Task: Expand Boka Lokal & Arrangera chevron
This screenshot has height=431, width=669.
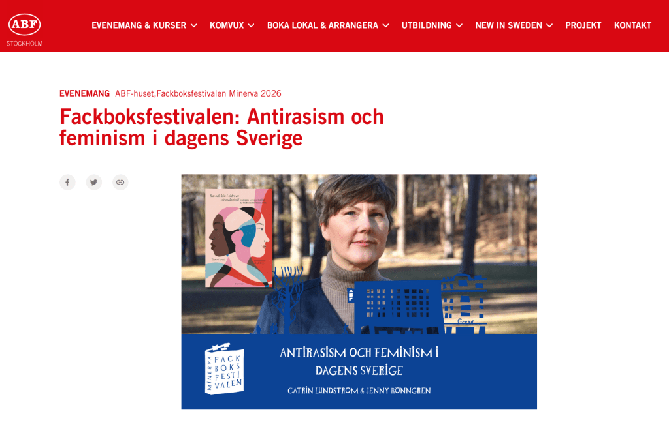Action: [x=385, y=25]
